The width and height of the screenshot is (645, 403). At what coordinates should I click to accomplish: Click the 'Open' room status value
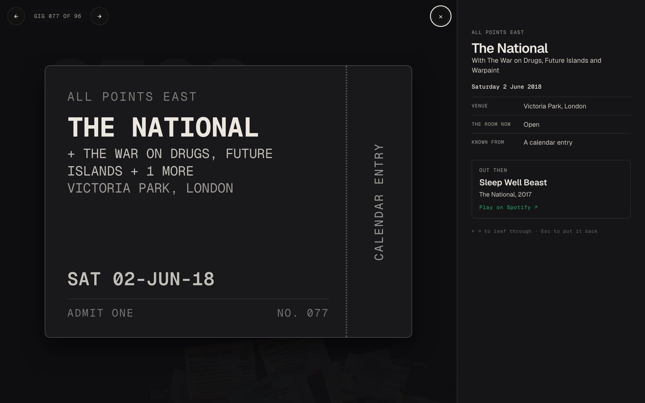coord(531,124)
